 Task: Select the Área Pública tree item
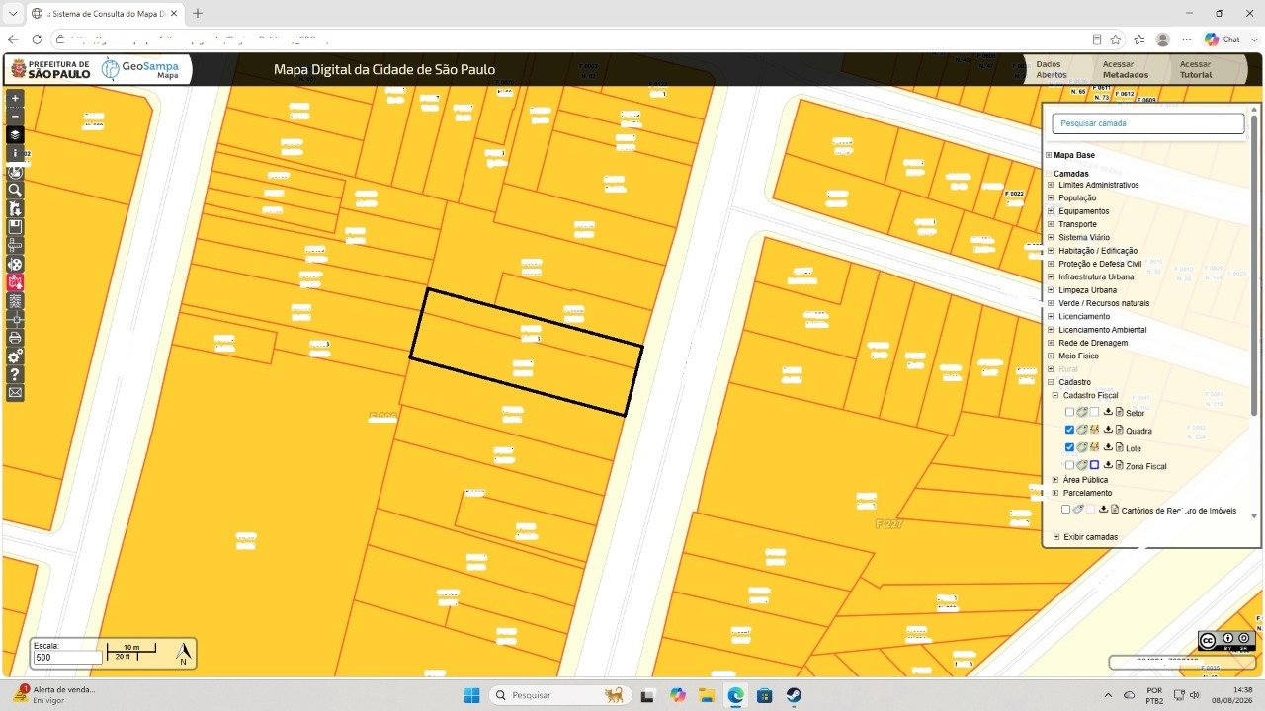[1085, 479]
